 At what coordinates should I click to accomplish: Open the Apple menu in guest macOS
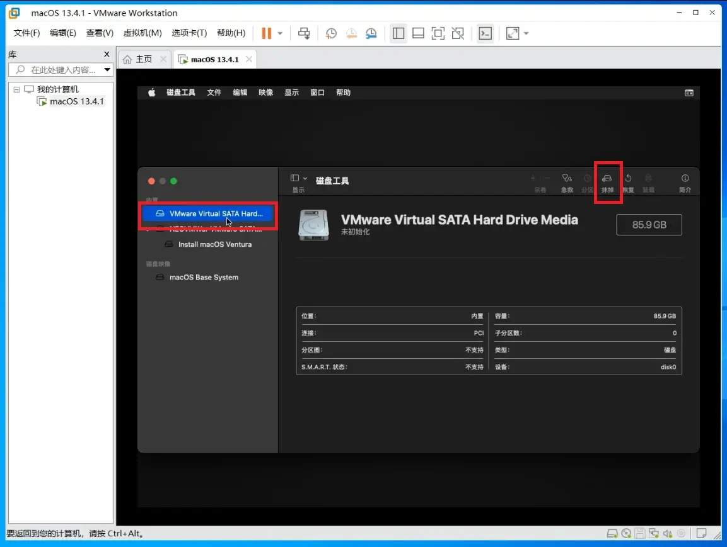(x=151, y=93)
